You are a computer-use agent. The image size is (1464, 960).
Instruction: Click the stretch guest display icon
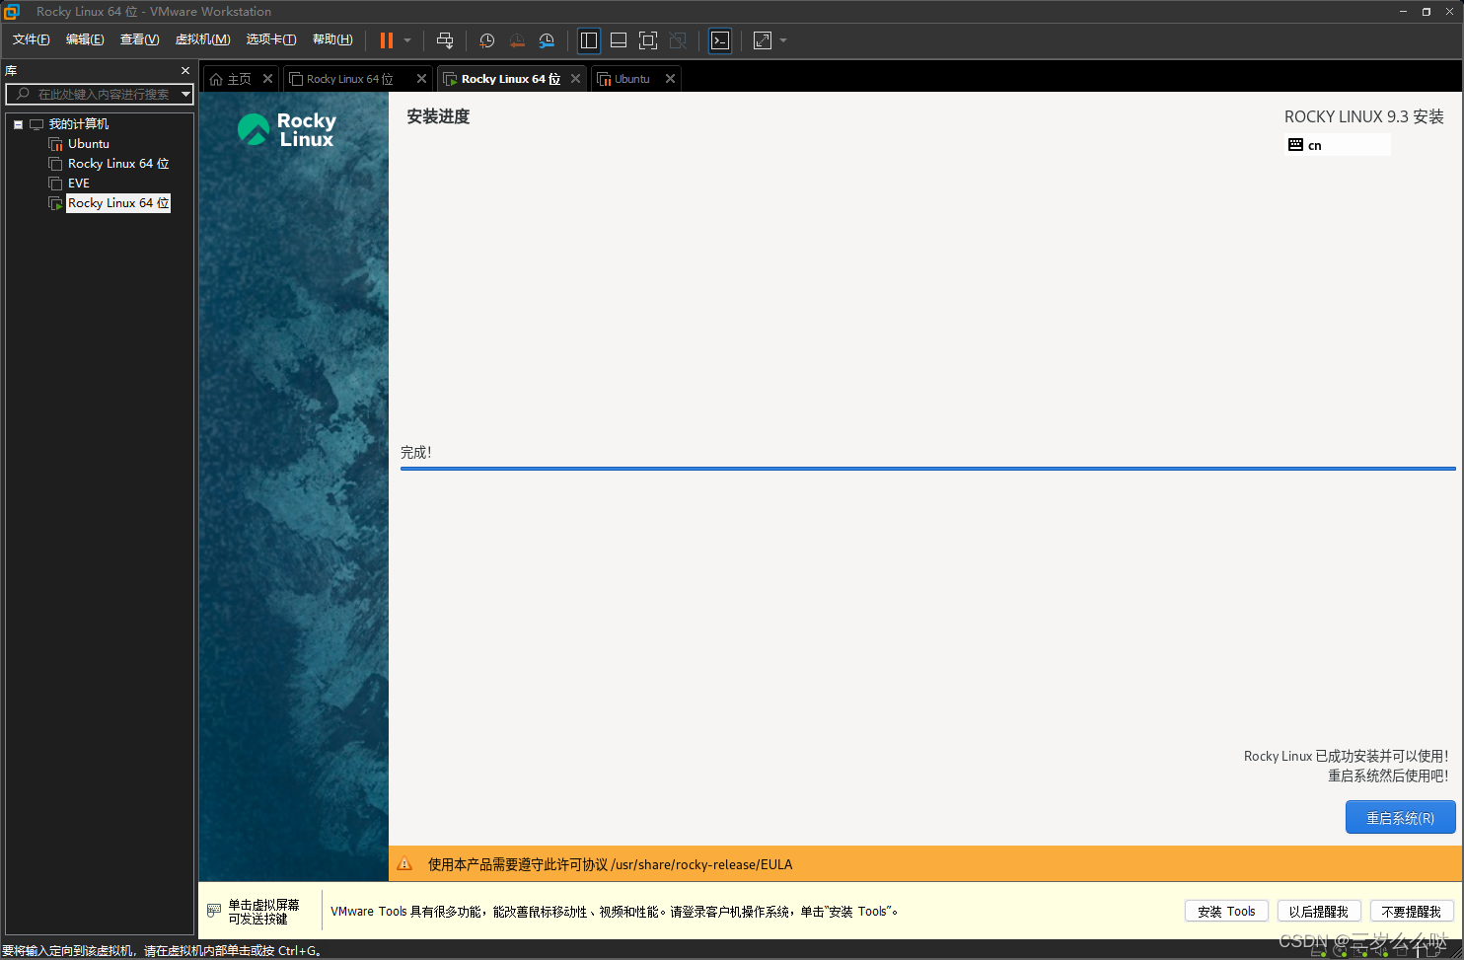tap(763, 40)
